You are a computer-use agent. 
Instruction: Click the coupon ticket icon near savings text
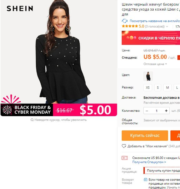(x=125, y=158)
